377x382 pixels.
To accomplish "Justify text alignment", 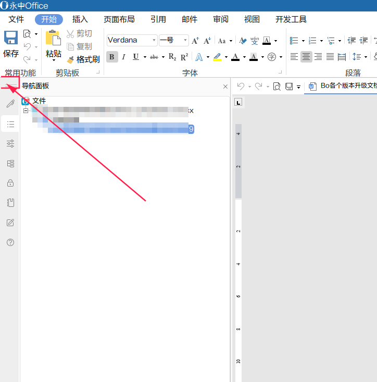I will coord(330,57).
